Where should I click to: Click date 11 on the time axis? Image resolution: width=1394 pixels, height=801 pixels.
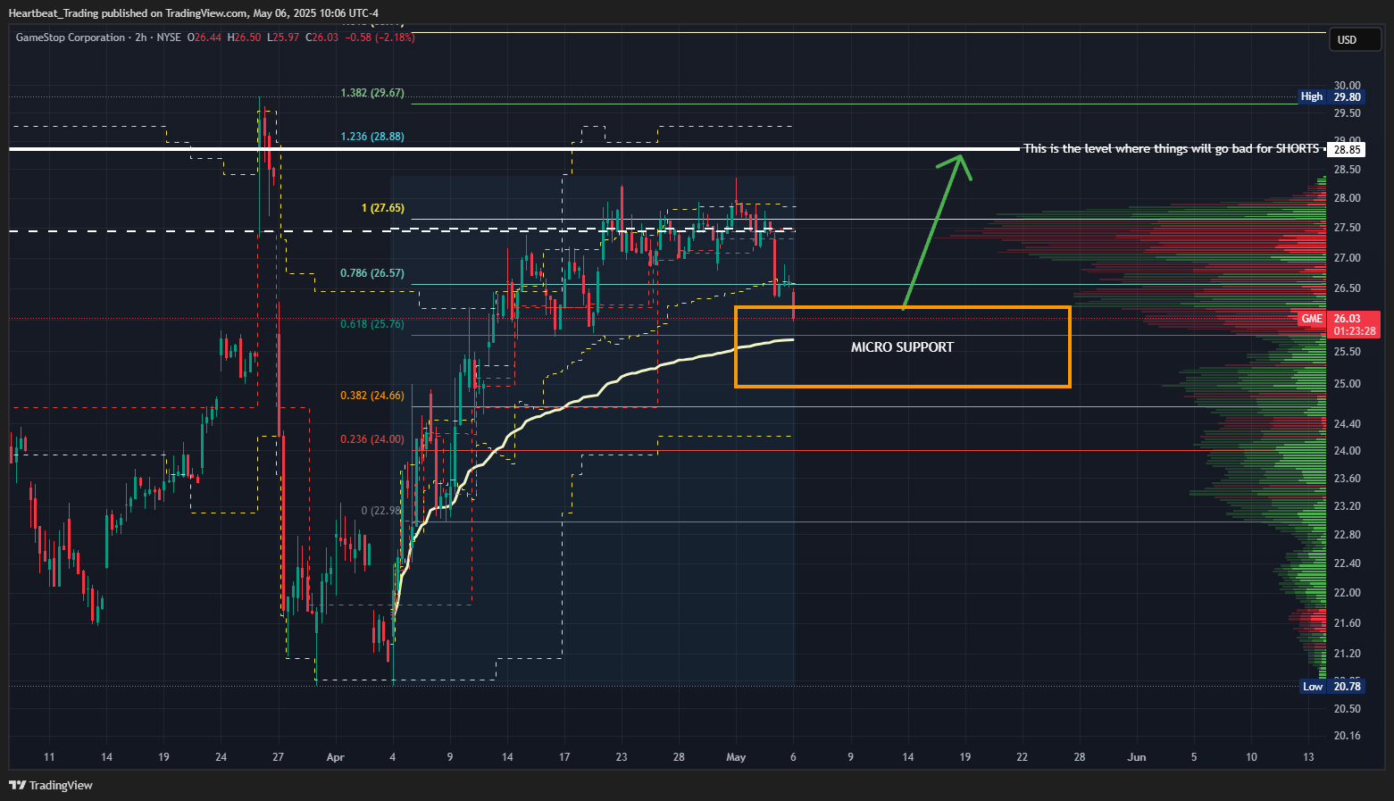pyautogui.click(x=49, y=757)
